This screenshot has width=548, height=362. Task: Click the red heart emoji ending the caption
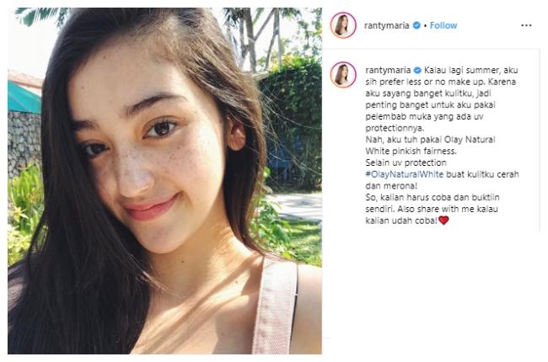(443, 221)
